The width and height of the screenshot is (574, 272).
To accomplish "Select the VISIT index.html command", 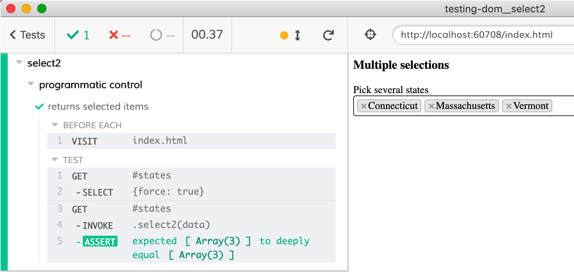I will tap(191, 141).
